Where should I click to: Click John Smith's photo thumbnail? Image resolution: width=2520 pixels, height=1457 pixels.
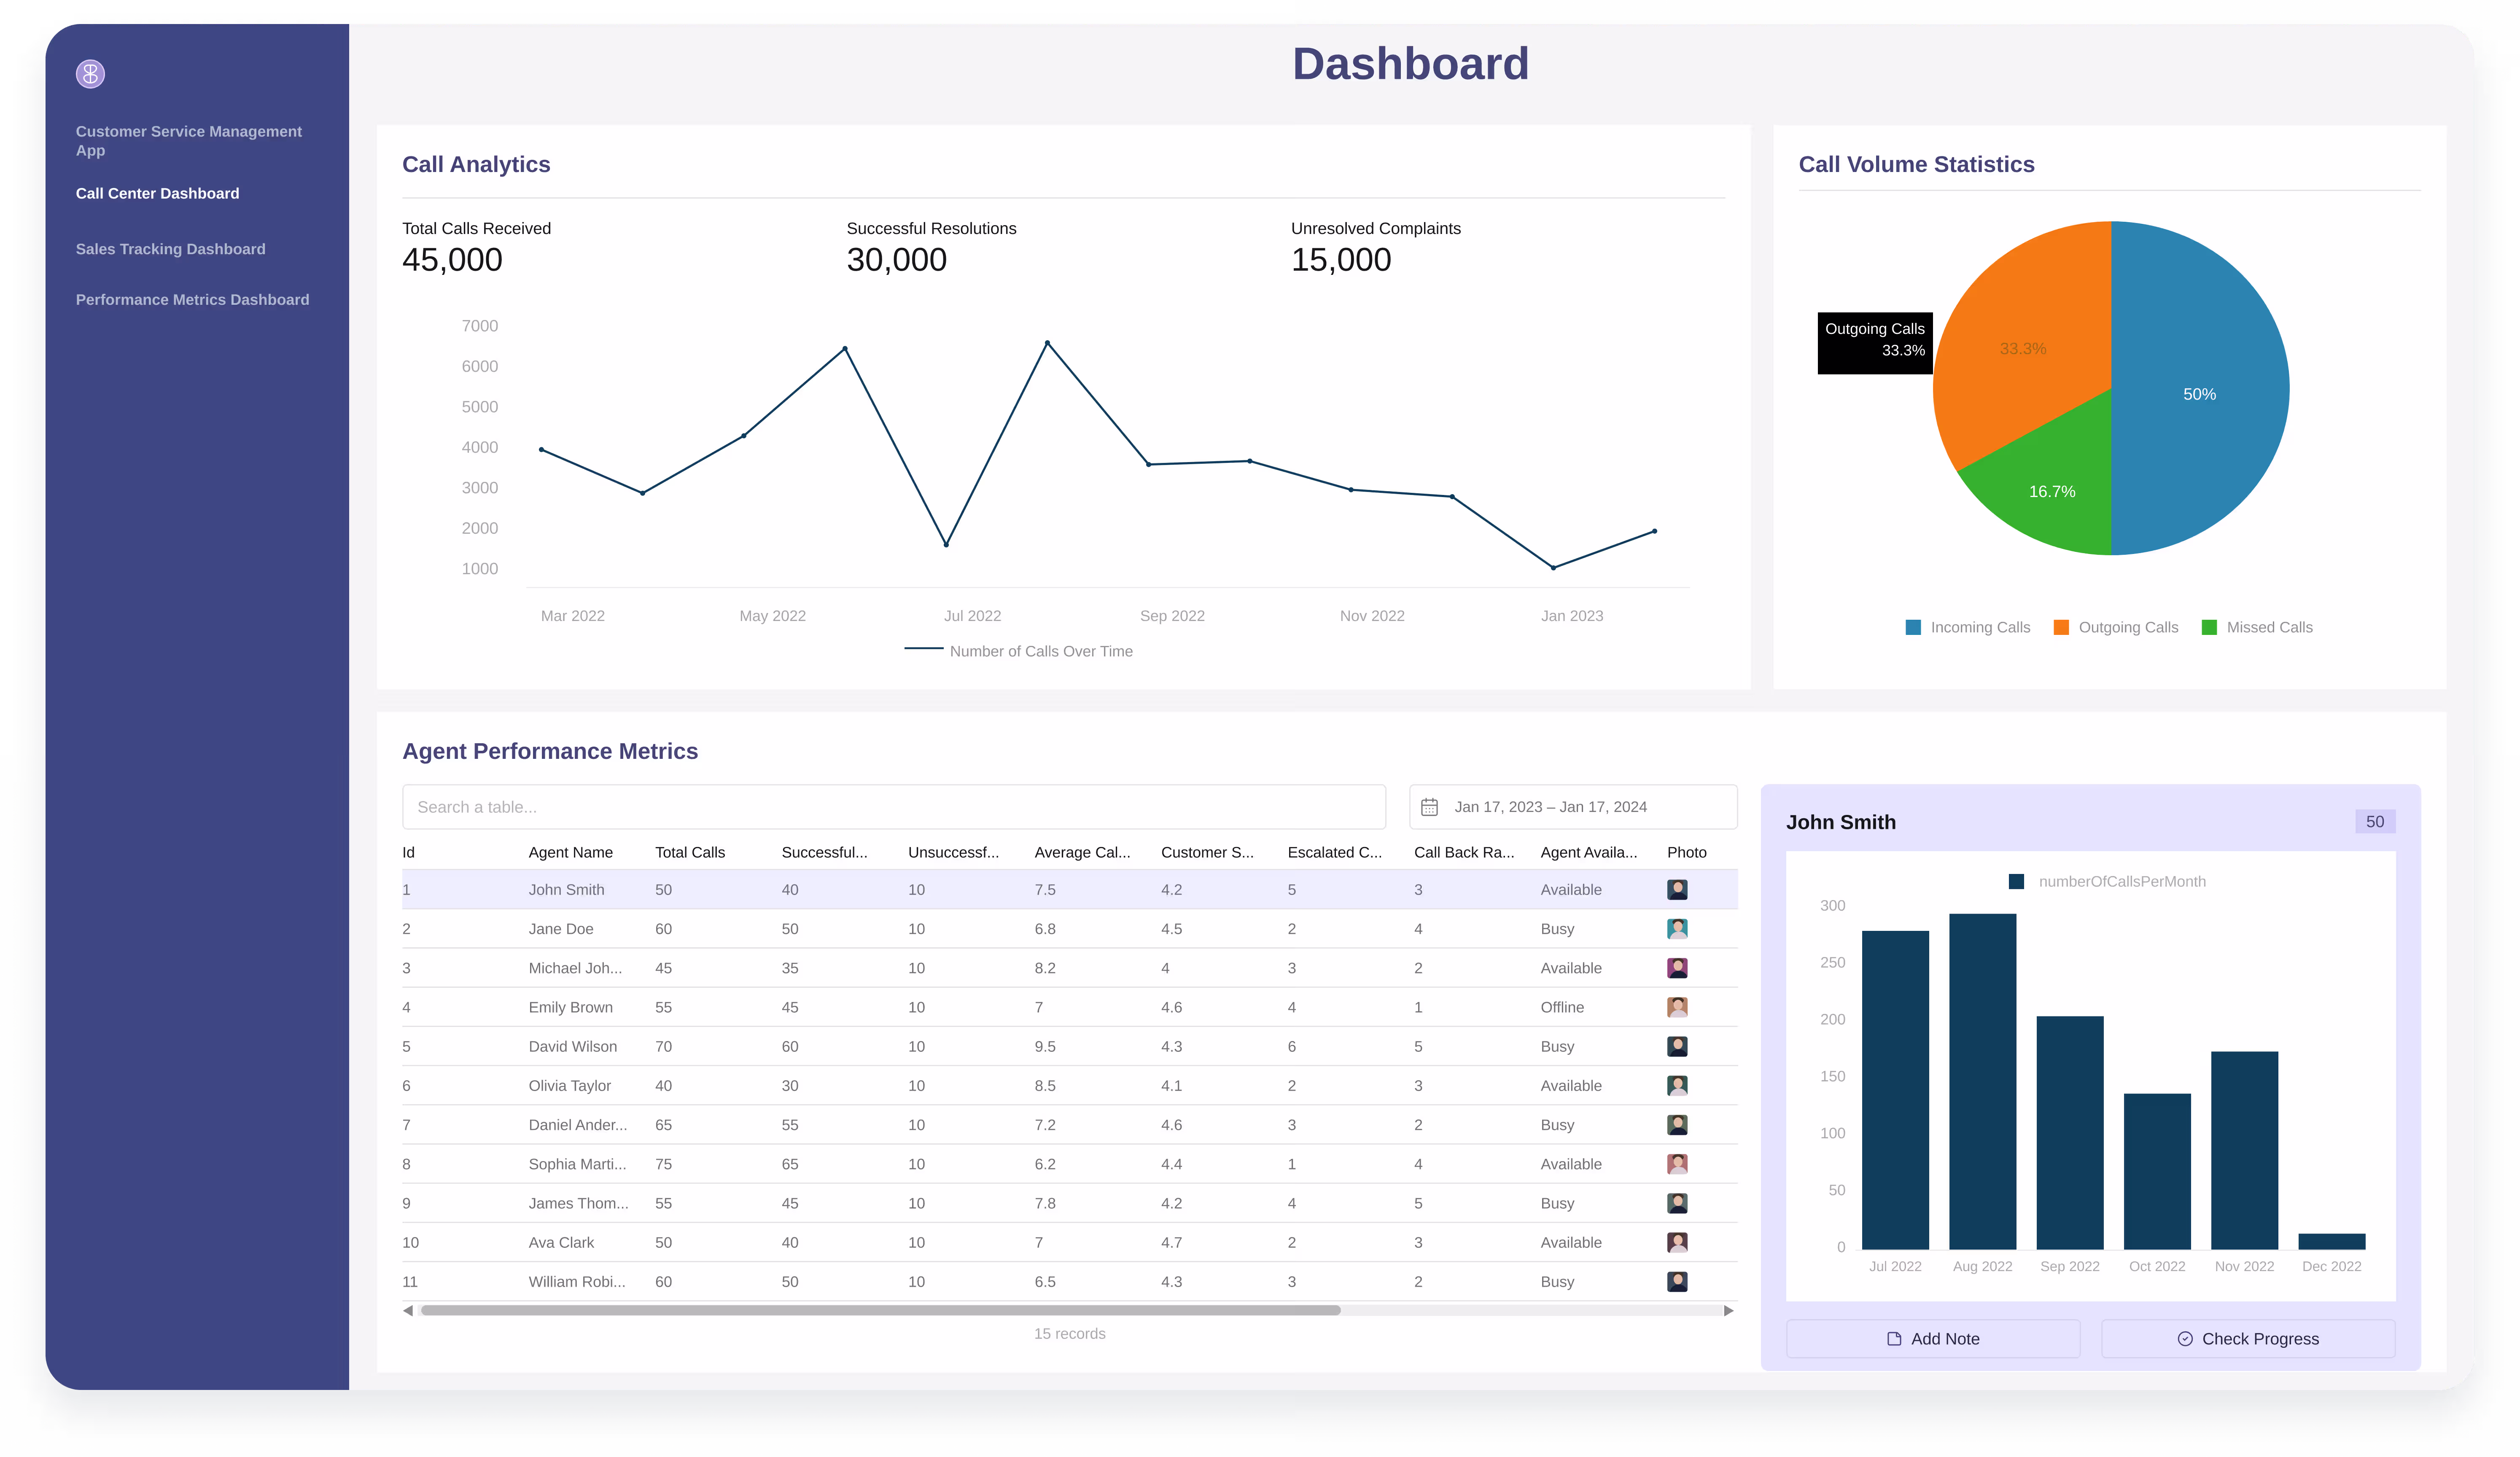coord(1677,889)
